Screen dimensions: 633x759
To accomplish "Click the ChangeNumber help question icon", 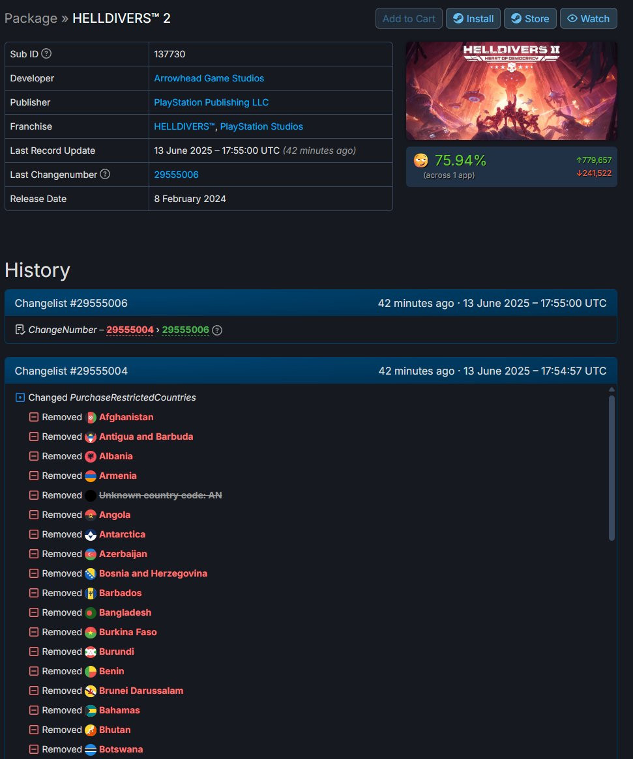I will 218,330.
